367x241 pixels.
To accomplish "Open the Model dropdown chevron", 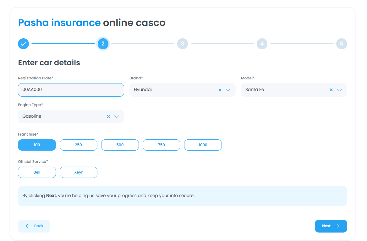I will (x=339, y=90).
